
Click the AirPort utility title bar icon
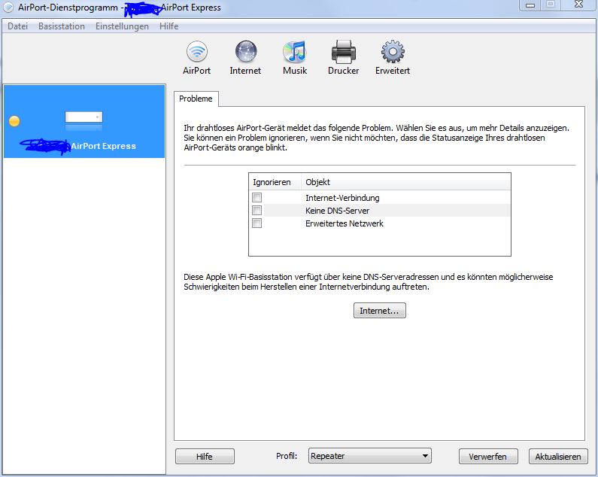8,8
